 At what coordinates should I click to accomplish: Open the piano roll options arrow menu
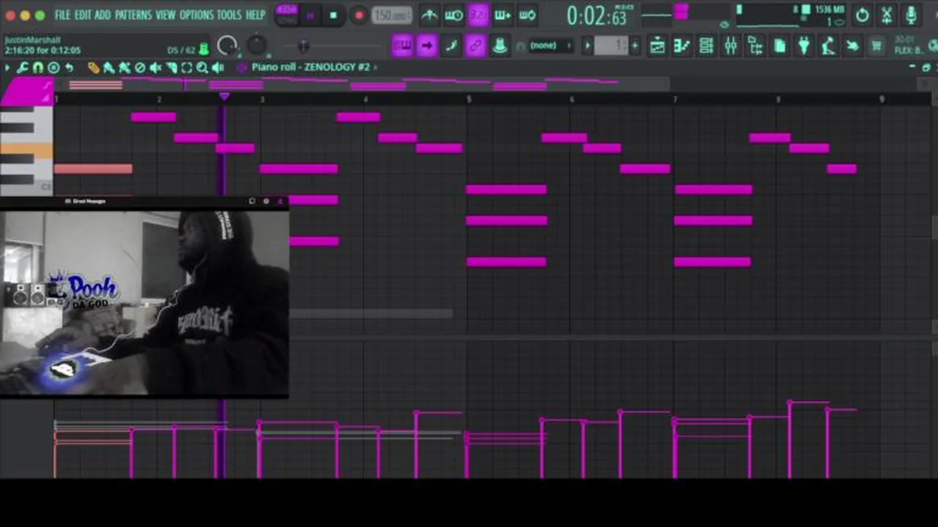pyautogui.click(x=7, y=67)
